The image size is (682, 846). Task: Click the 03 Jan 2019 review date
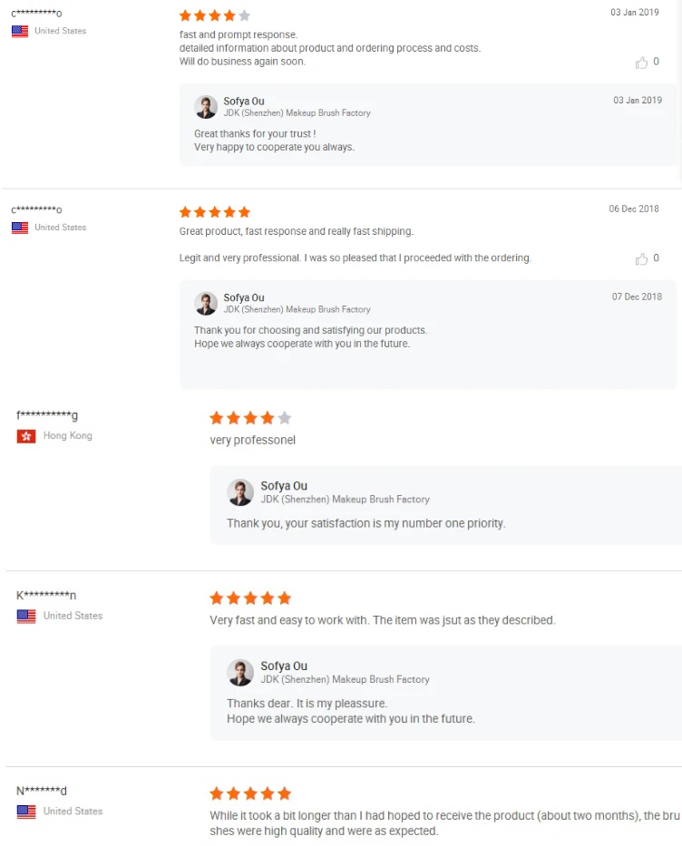point(635,13)
